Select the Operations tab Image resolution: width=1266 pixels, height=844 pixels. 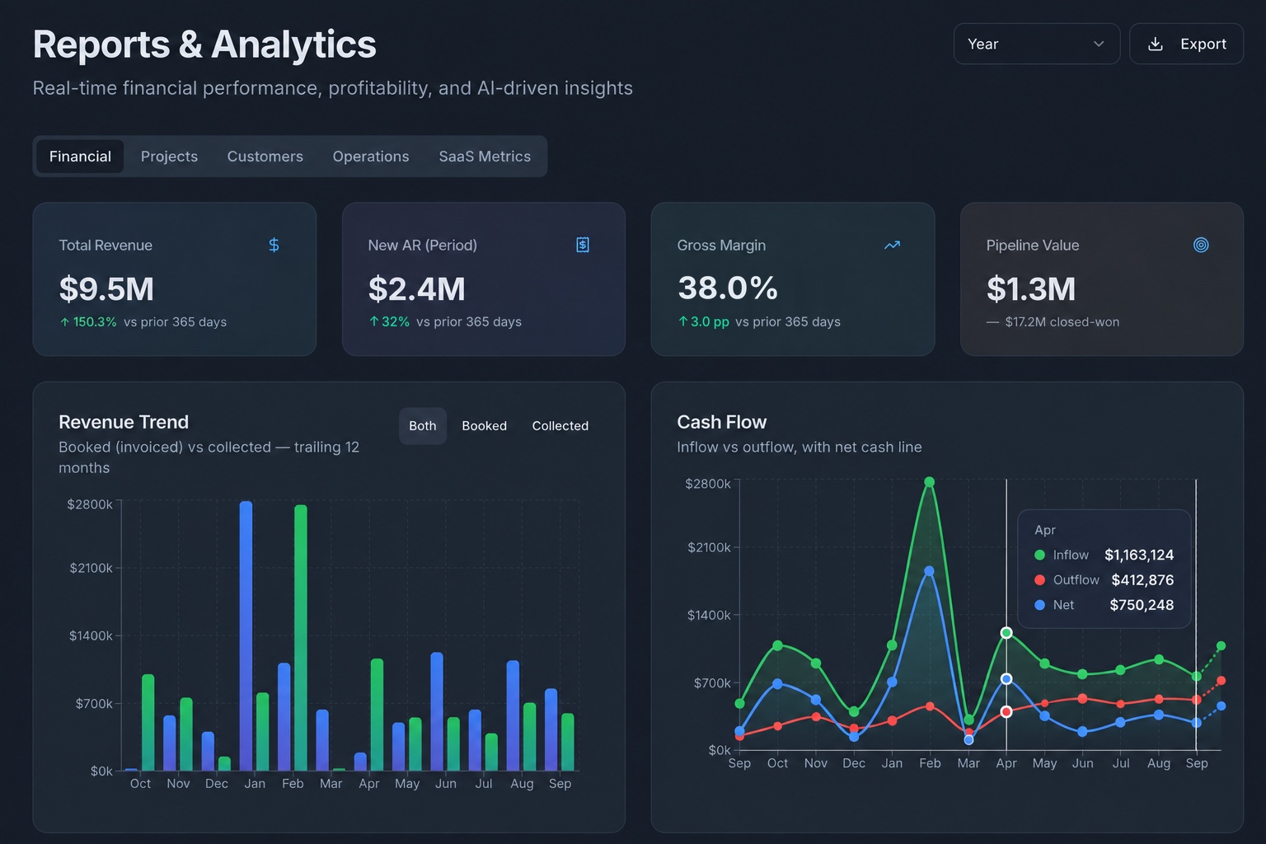(371, 157)
